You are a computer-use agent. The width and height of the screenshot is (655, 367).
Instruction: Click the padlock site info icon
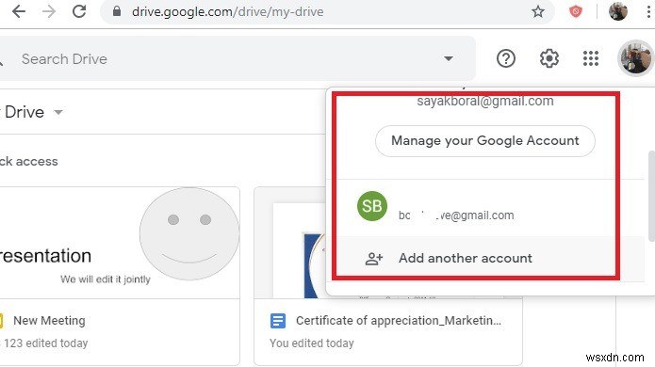point(117,11)
